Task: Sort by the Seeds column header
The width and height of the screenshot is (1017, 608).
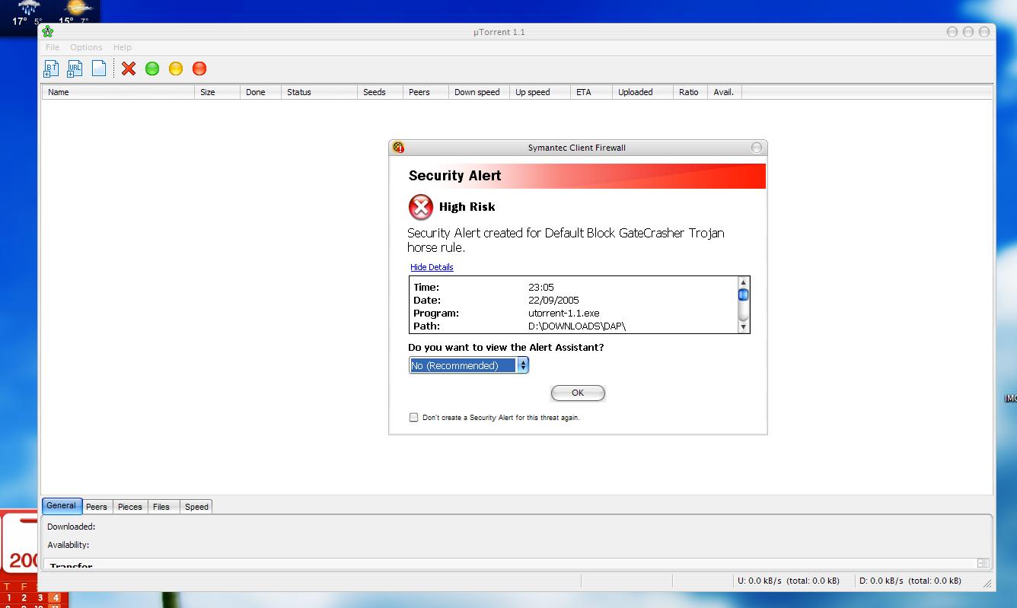Action: [381, 92]
